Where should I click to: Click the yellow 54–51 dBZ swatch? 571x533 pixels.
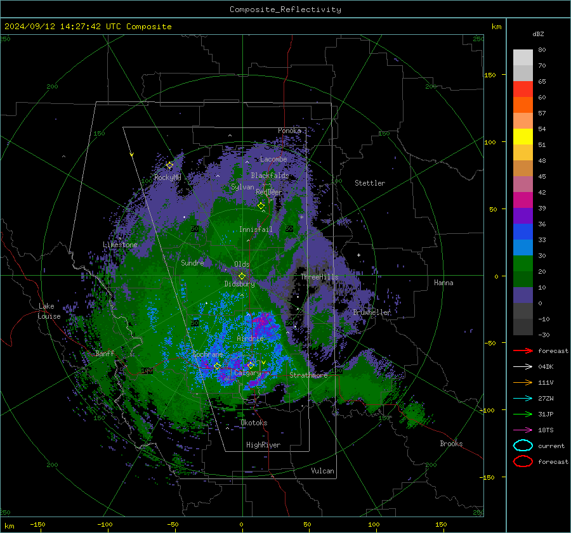point(523,136)
